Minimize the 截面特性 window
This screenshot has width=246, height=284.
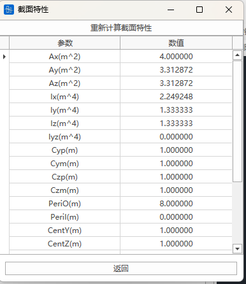[171, 10]
